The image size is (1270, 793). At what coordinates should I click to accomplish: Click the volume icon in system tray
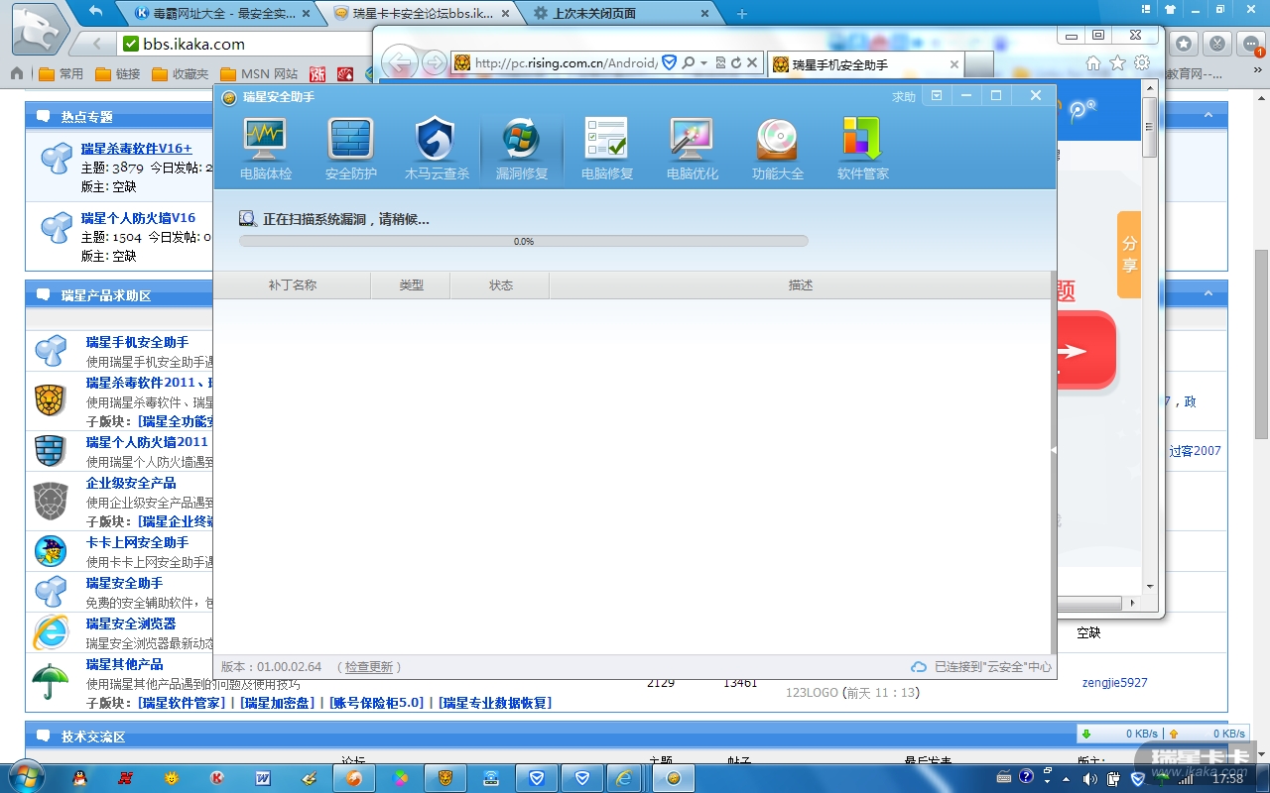[x=1089, y=778]
